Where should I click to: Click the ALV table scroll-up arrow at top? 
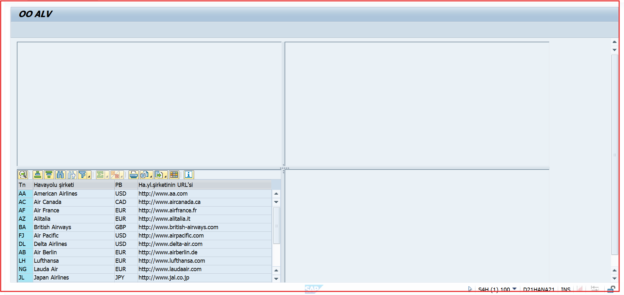click(276, 194)
